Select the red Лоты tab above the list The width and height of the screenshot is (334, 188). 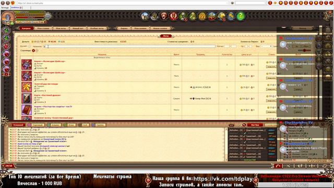pos(166,36)
